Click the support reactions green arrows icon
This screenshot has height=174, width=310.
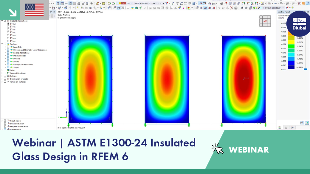click(141, 8)
